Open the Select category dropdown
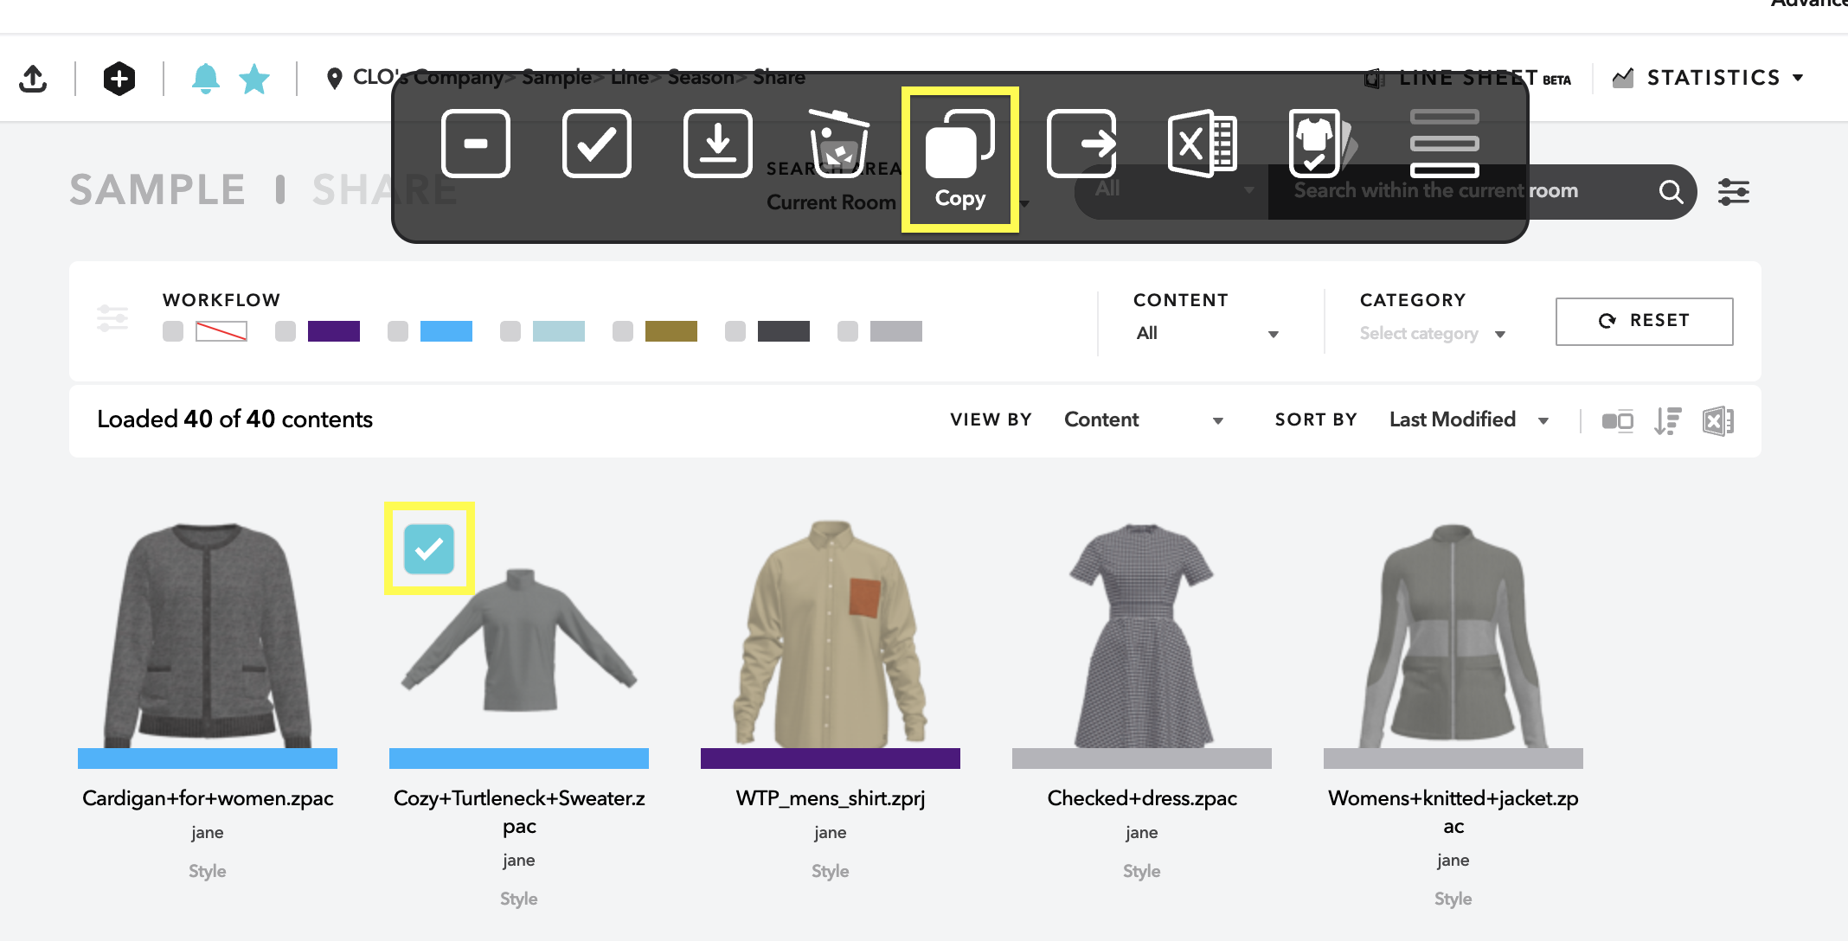This screenshot has width=1848, height=941. coord(1433,333)
